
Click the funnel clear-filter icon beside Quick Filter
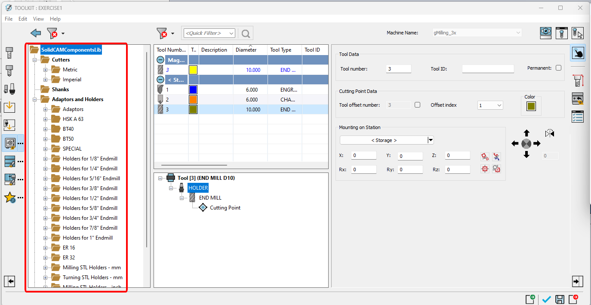pyautogui.click(x=162, y=33)
